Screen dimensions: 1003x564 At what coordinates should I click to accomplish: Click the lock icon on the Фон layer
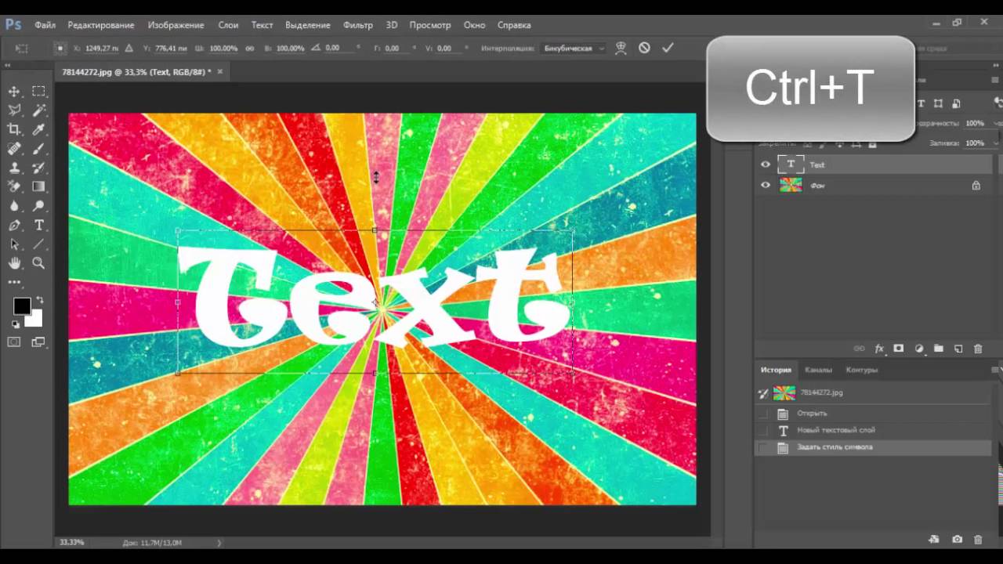(976, 186)
